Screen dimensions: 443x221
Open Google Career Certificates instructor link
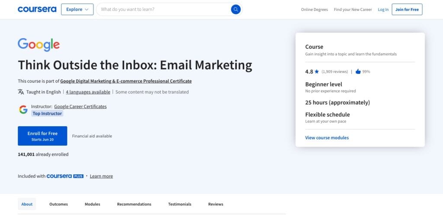coord(80,106)
